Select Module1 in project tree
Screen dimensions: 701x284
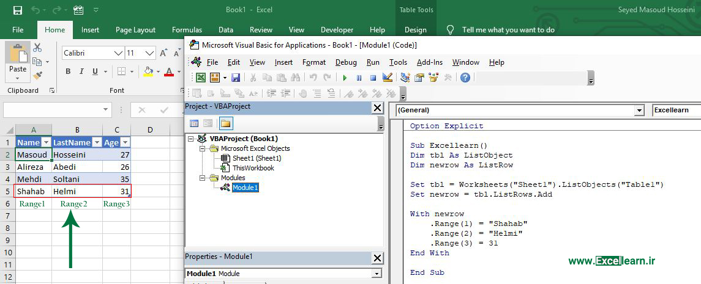(246, 188)
